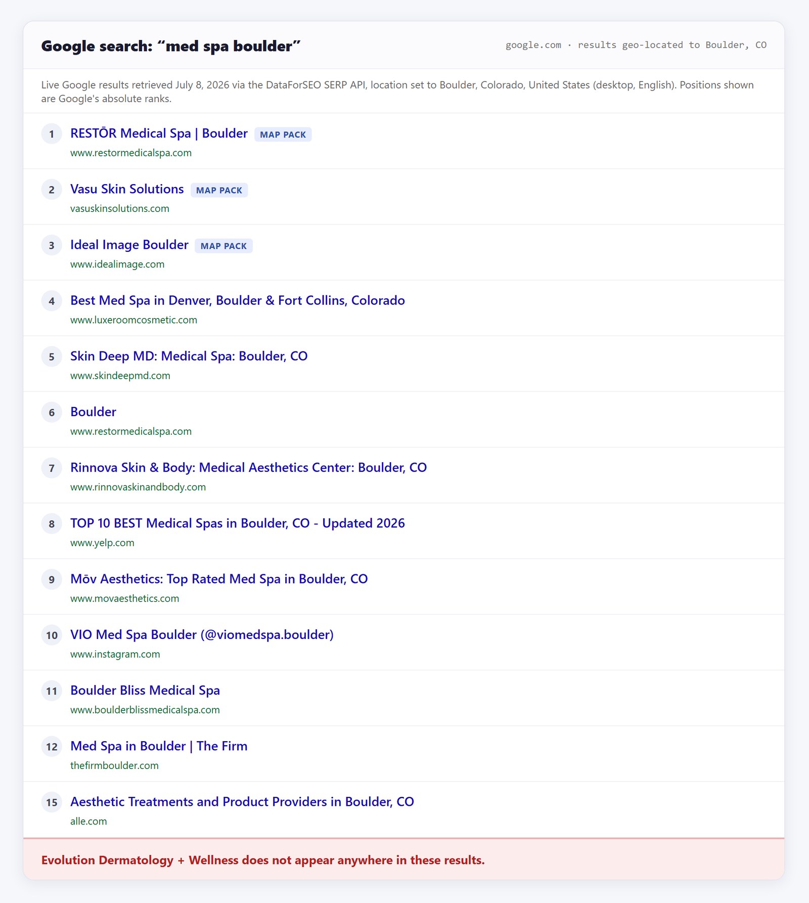Click the rank 7 position badge

(x=52, y=468)
